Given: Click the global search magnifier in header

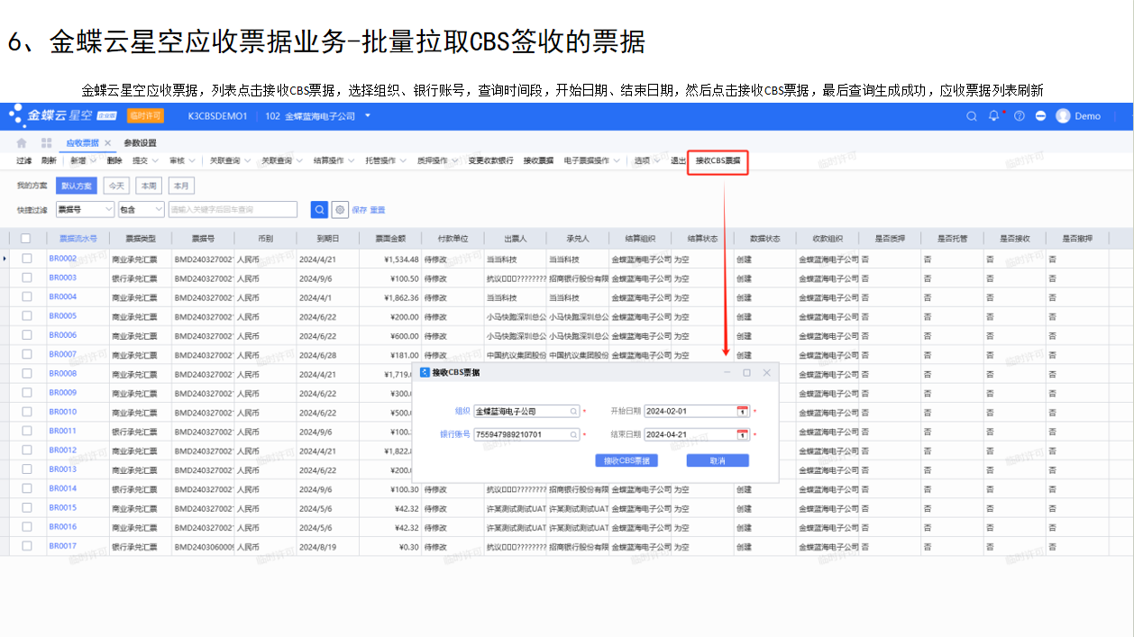Looking at the screenshot, I should coord(971,116).
